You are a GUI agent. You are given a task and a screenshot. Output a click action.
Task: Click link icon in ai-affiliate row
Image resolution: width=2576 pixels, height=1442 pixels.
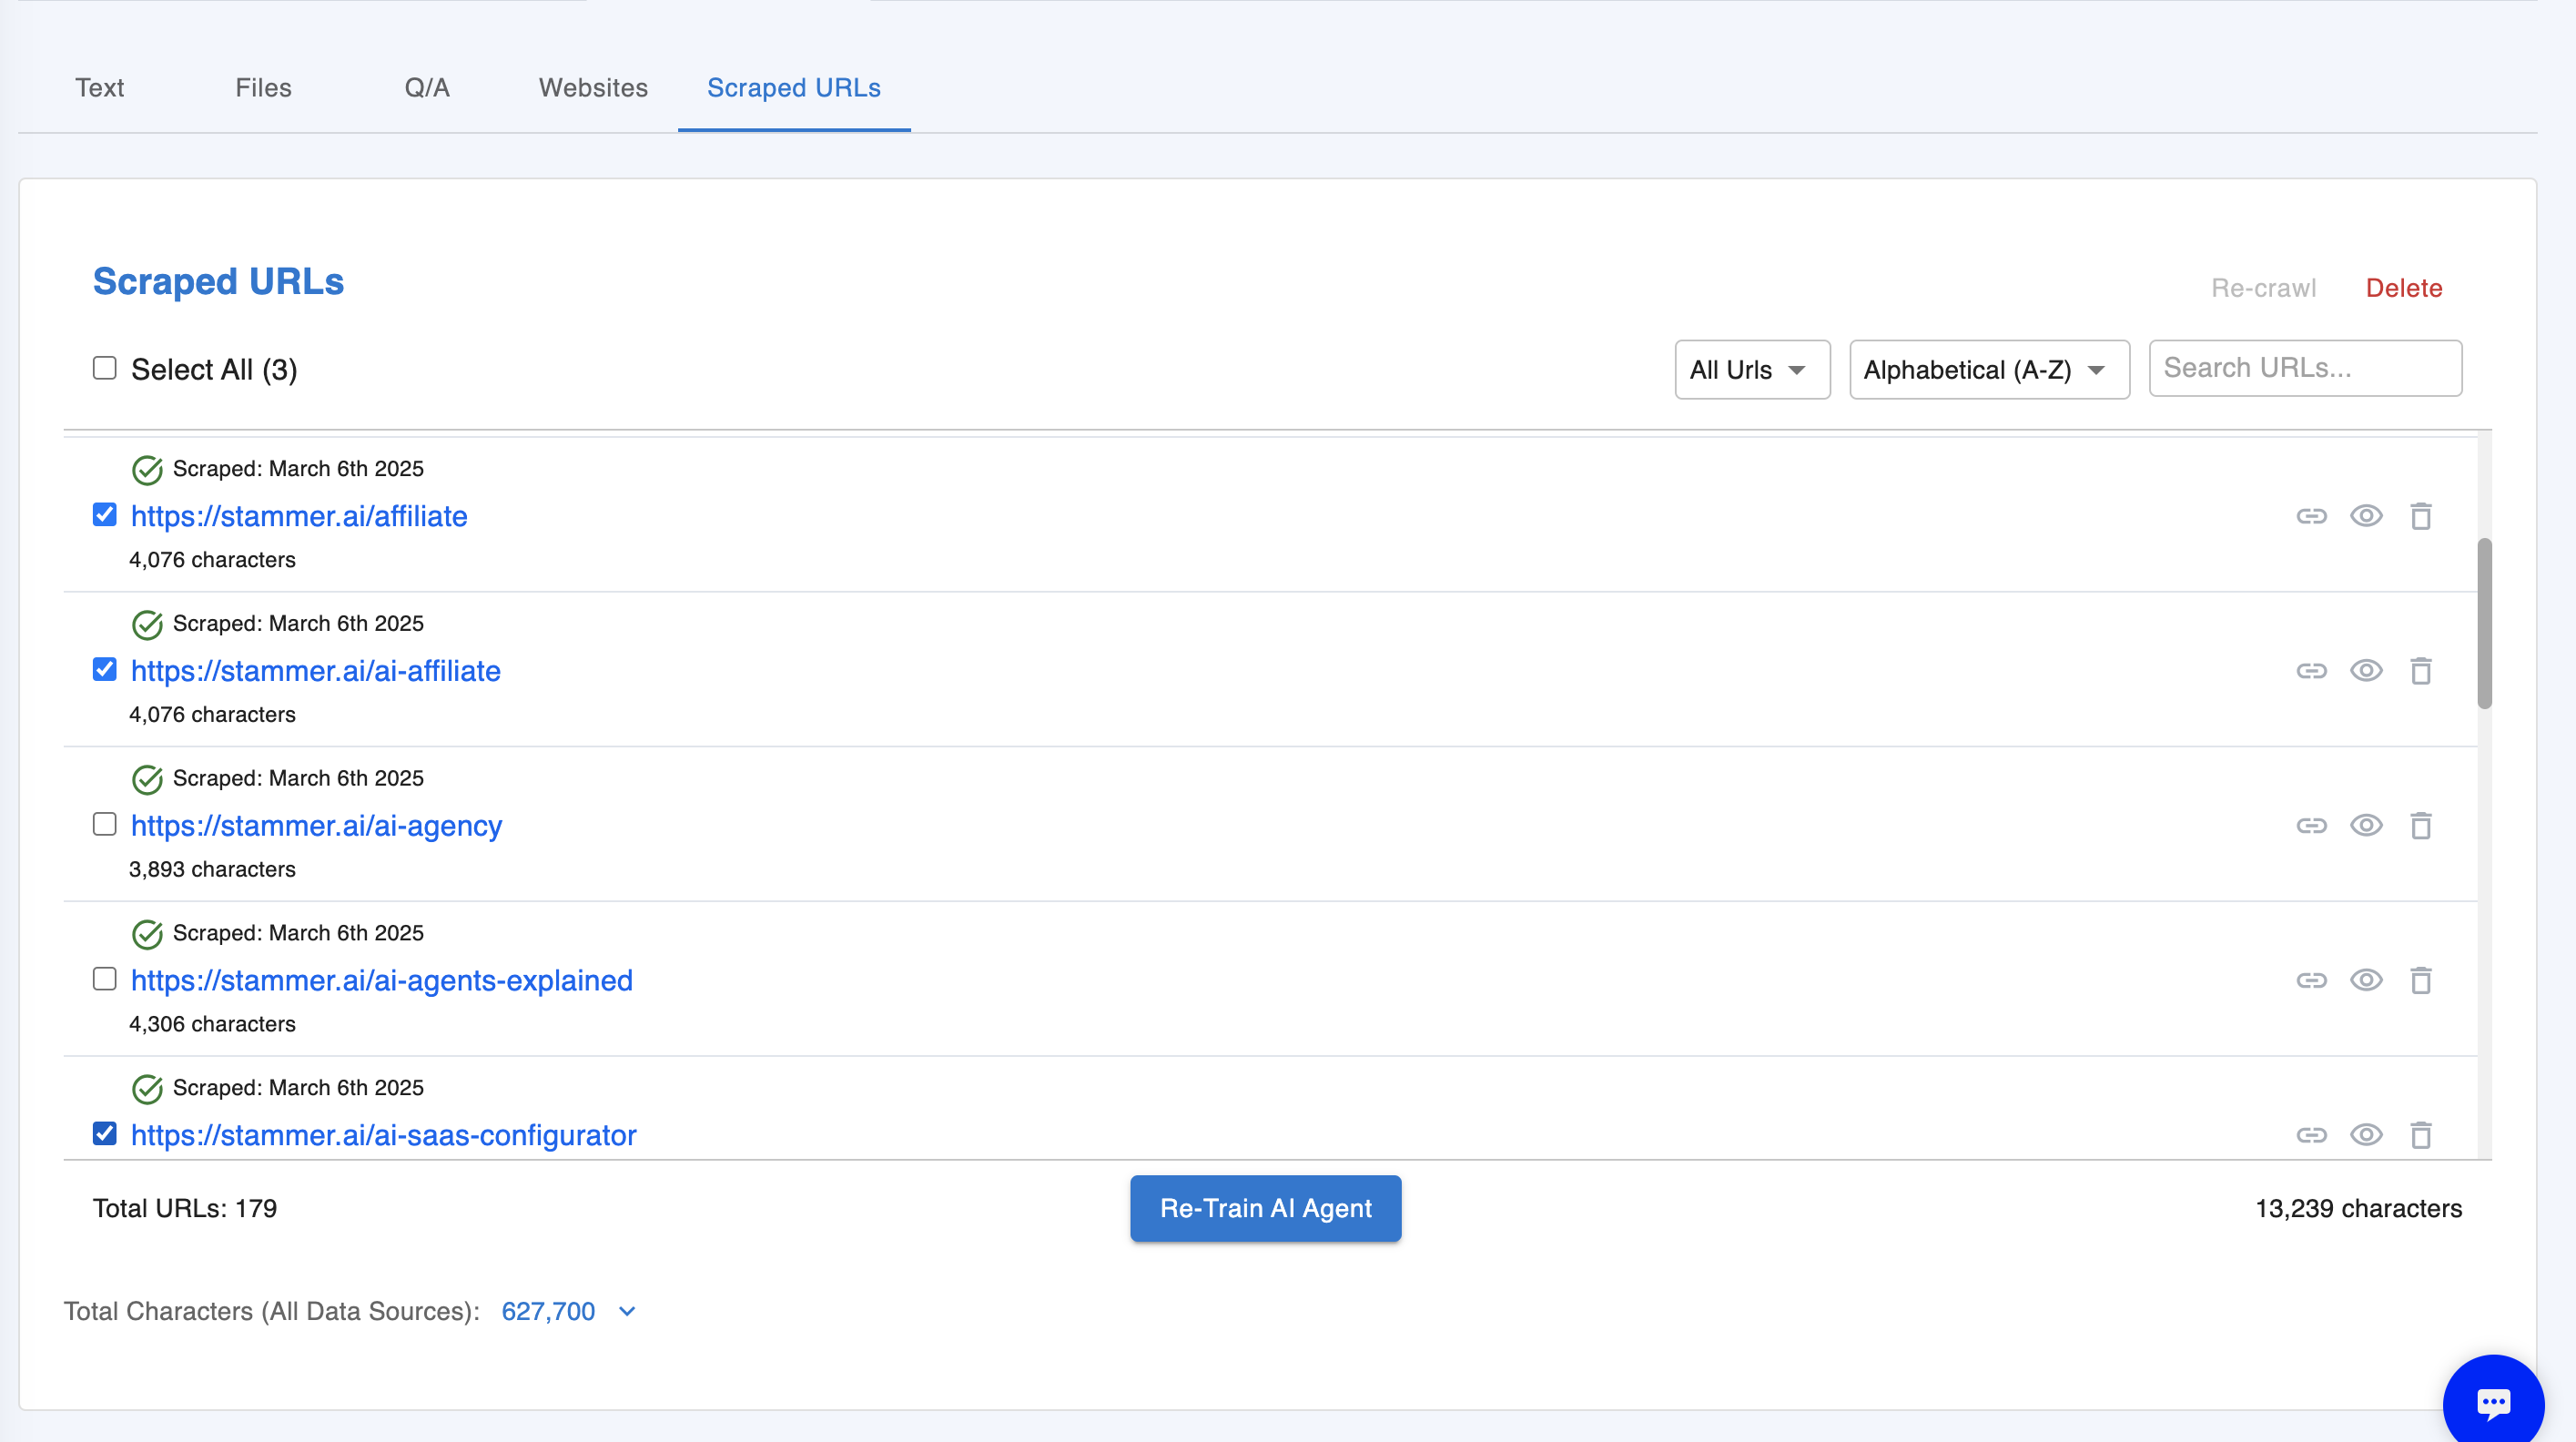pos(2311,671)
